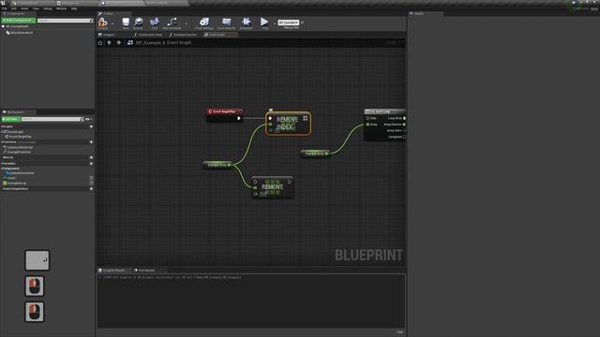Click the Hide Unrelated toolbar icon
The image size is (600, 337).
172,22
